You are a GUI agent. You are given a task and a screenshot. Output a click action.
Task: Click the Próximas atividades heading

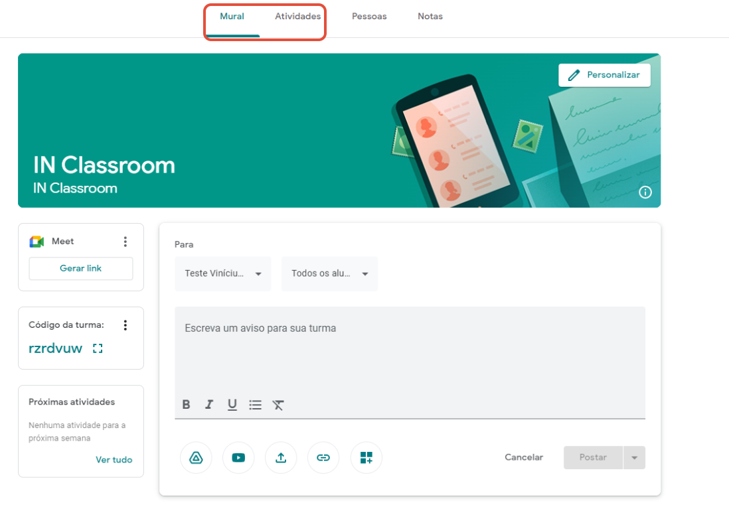(72, 402)
